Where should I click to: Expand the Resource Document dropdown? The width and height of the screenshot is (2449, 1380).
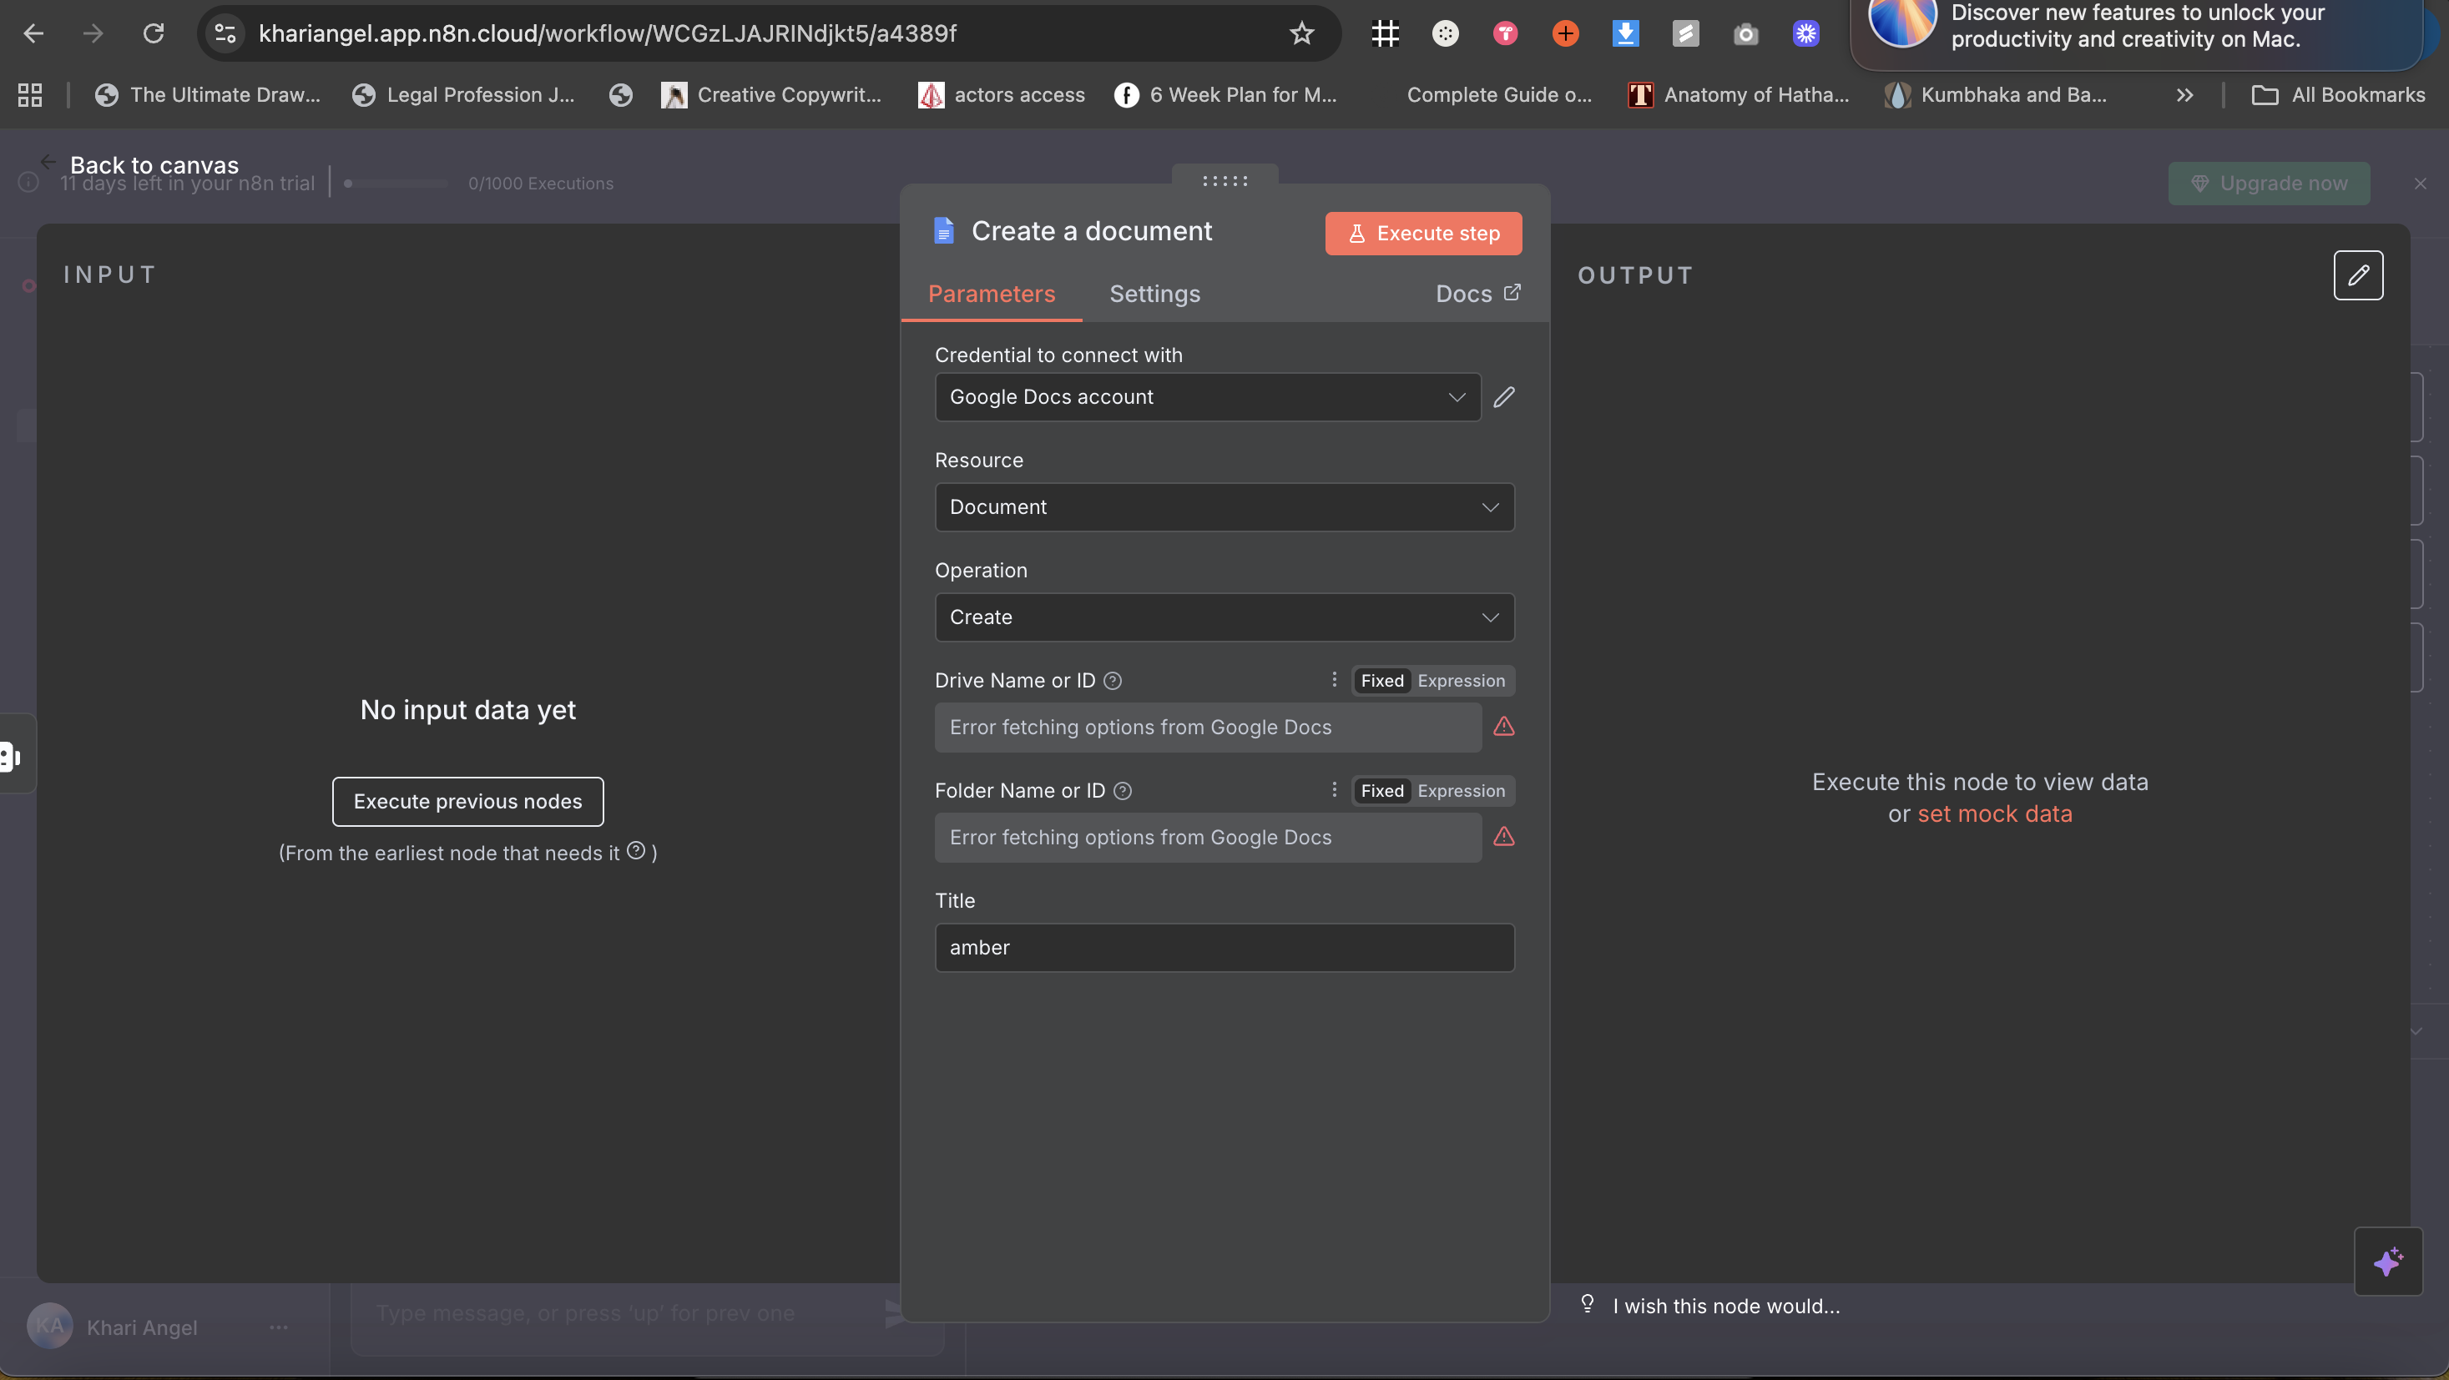point(1224,507)
